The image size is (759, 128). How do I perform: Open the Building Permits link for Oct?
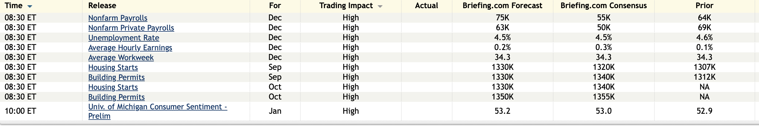116,97
